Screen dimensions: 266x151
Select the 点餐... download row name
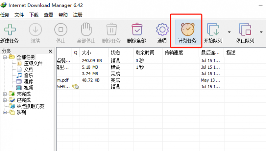(x=63, y=60)
